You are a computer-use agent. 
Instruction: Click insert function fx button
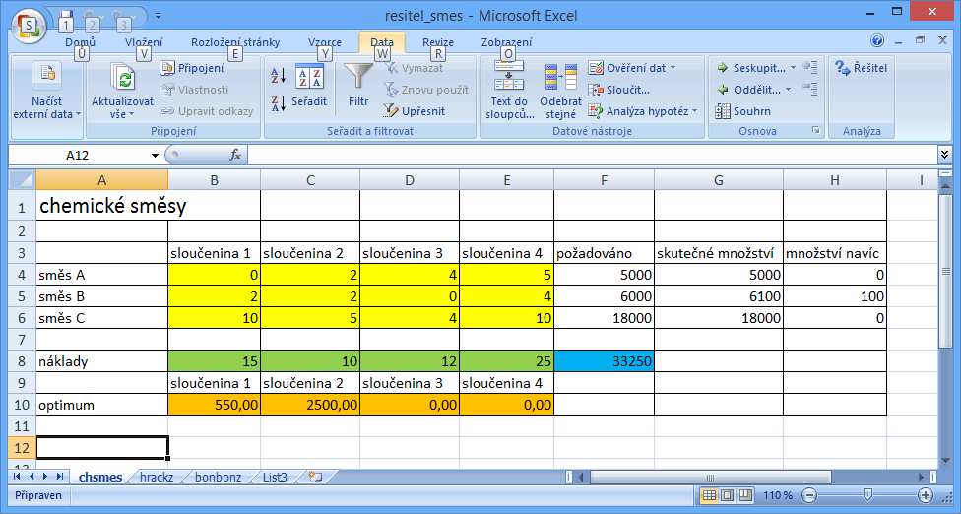click(235, 155)
